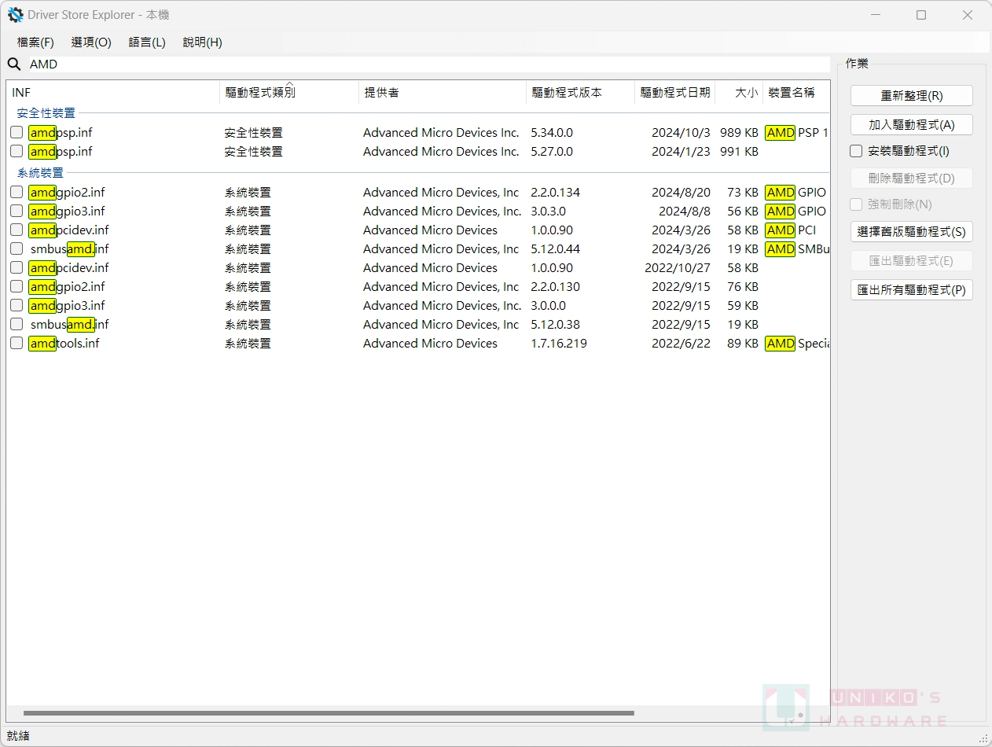Tick checkbox for amdgpio3.inf version 3.0.0.0
This screenshot has width=992, height=747.
[17, 306]
